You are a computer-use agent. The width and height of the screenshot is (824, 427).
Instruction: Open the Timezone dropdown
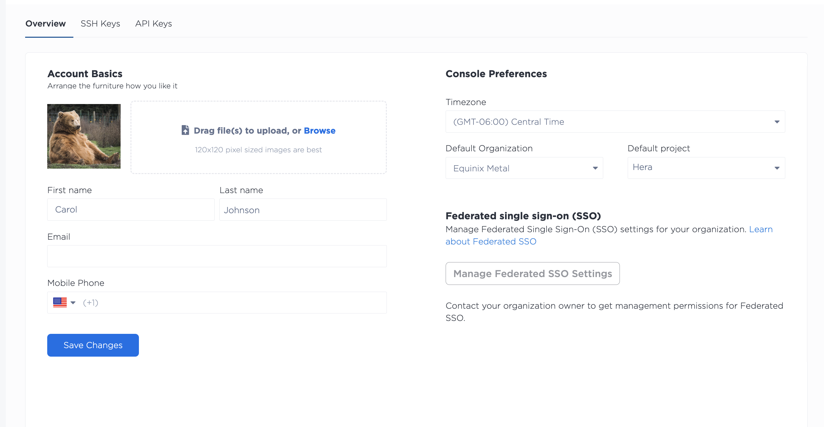pos(615,122)
